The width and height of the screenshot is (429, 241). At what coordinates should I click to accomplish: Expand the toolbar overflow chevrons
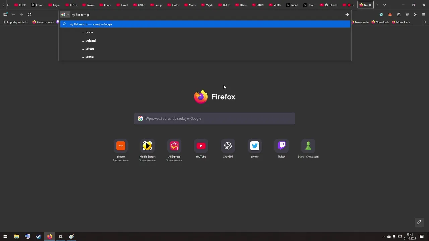click(416, 15)
